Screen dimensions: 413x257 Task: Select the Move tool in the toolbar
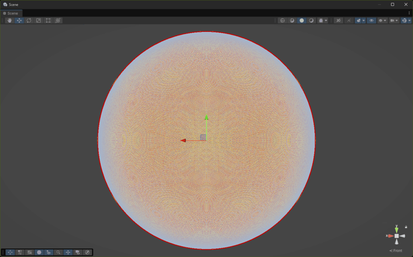[x=19, y=21]
